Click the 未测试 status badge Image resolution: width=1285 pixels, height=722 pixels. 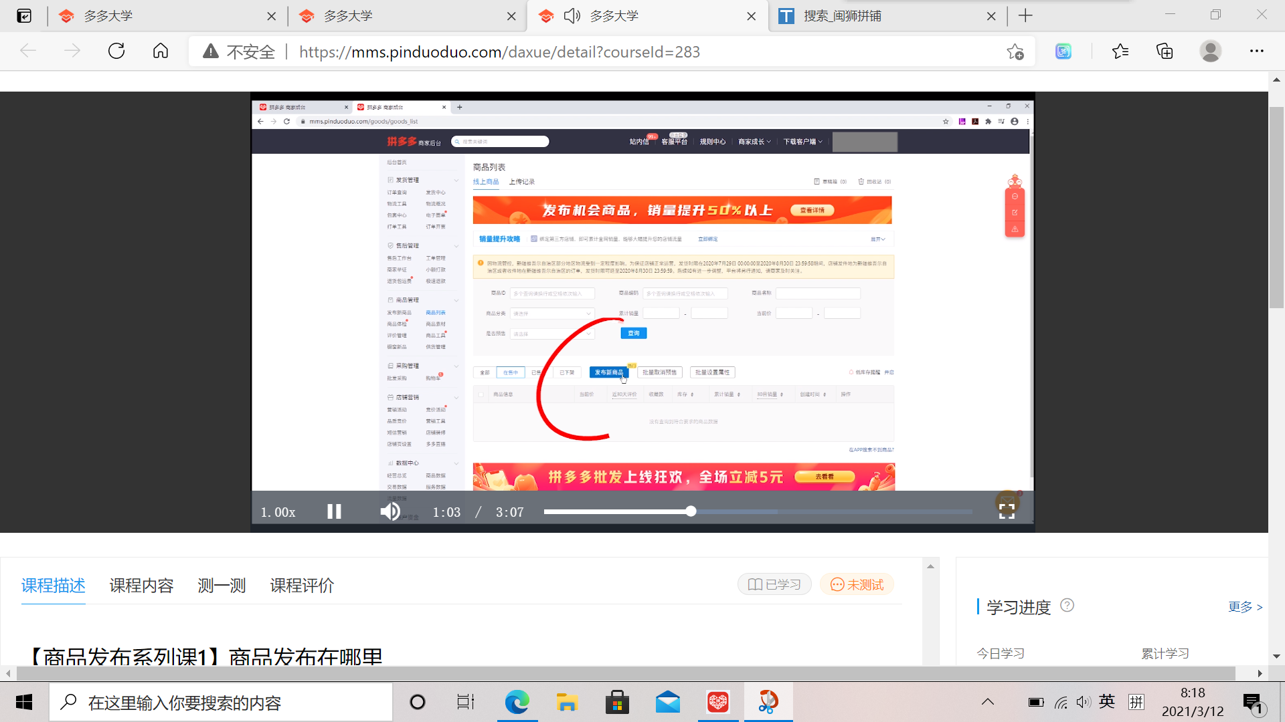coord(857,584)
